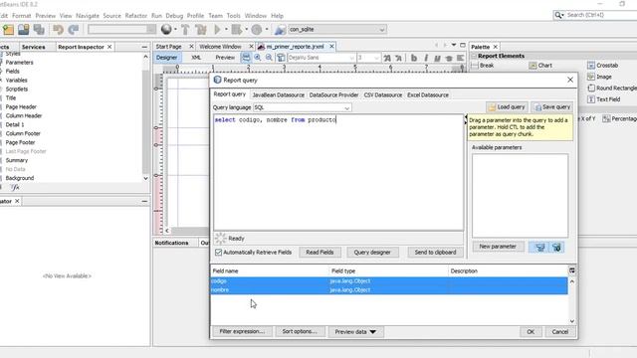Click the Build Project hammer icon
Image resolution: width=637 pixels, height=358 pixels.
coord(185,29)
